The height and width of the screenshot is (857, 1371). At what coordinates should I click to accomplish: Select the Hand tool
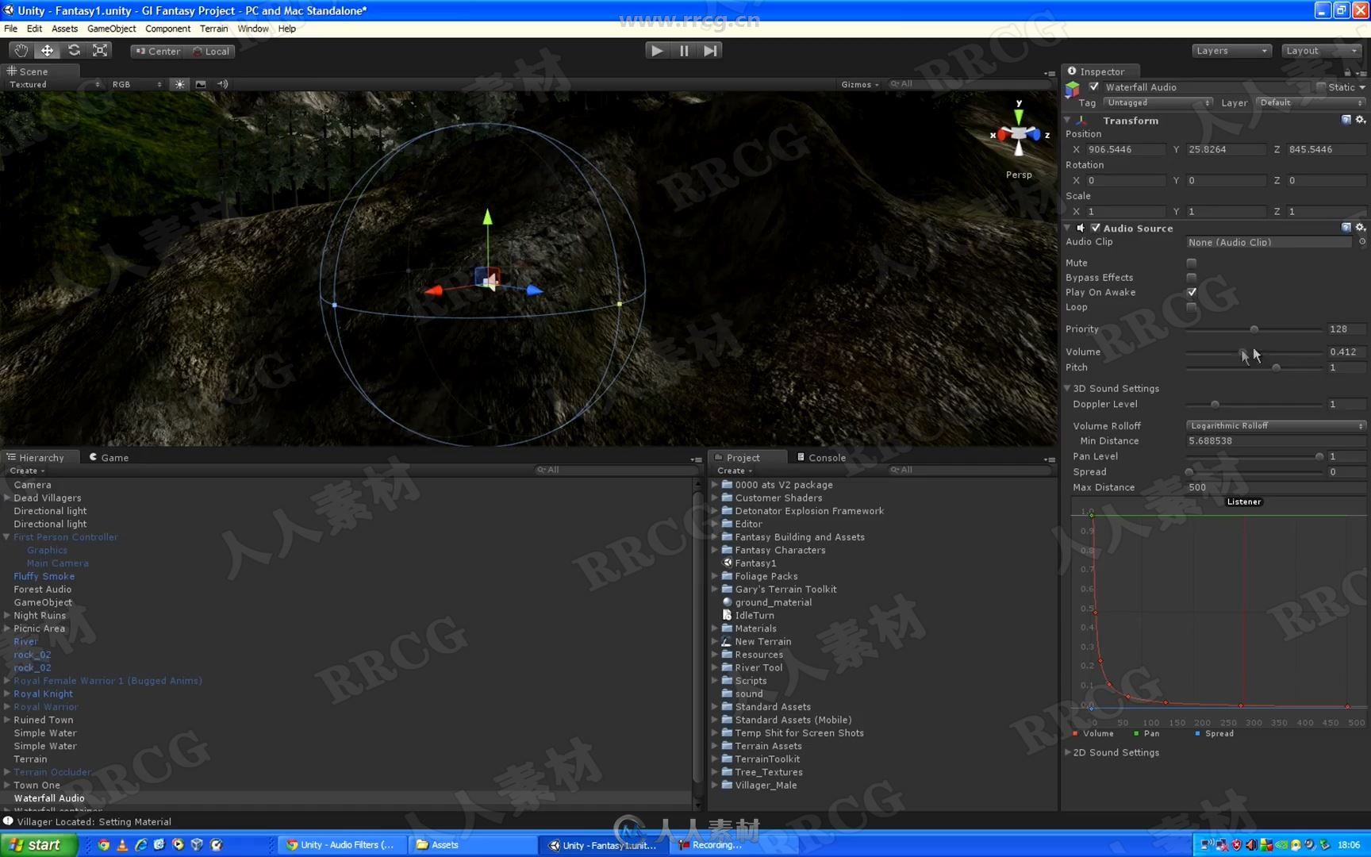(21, 50)
